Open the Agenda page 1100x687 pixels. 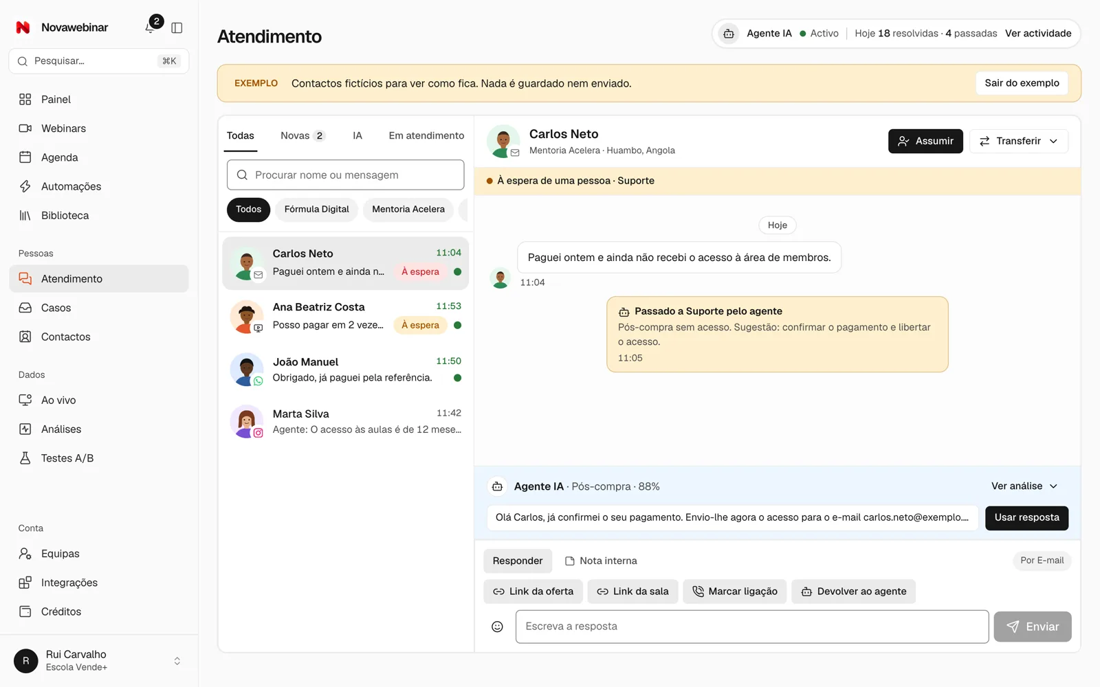(x=99, y=157)
